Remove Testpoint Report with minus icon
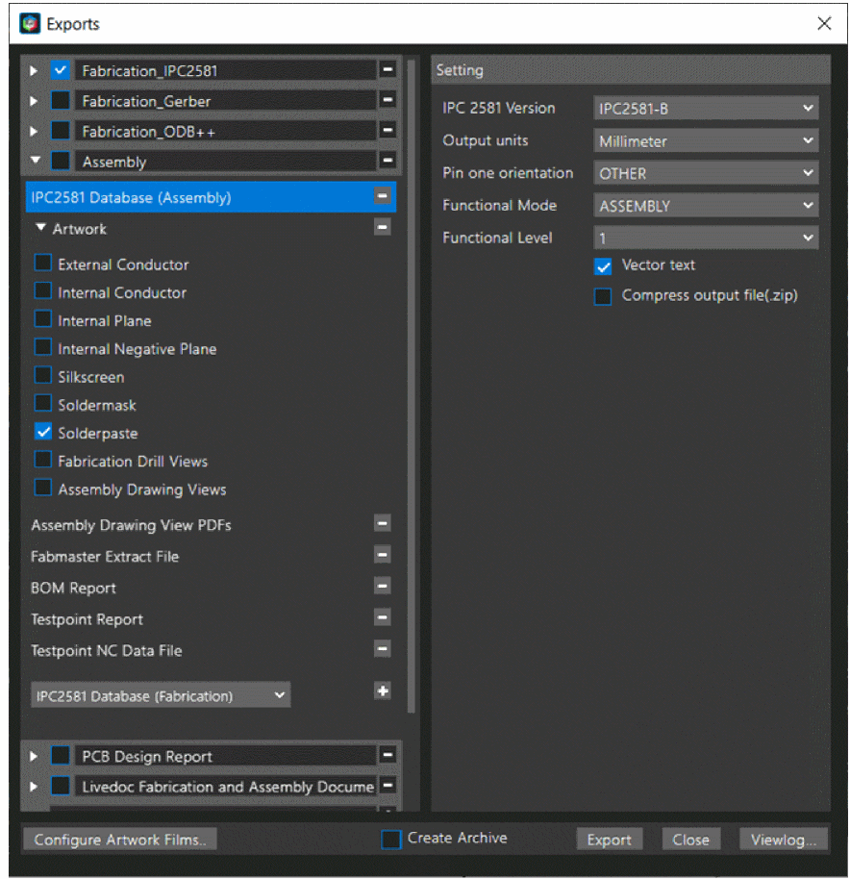 pyautogui.click(x=382, y=617)
